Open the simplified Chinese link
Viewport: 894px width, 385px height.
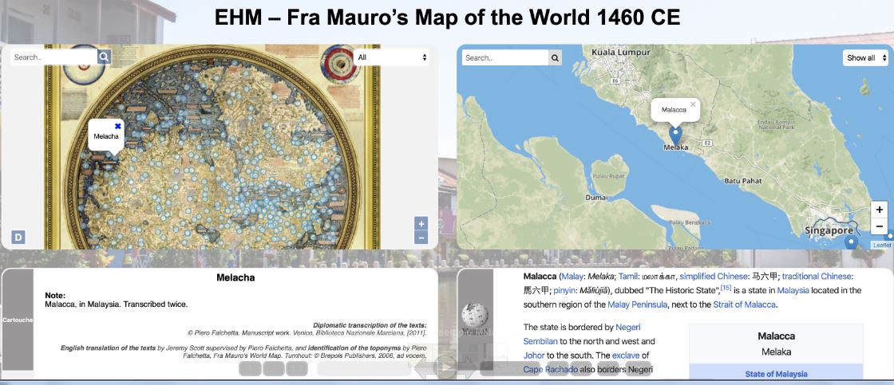(x=713, y=277)
